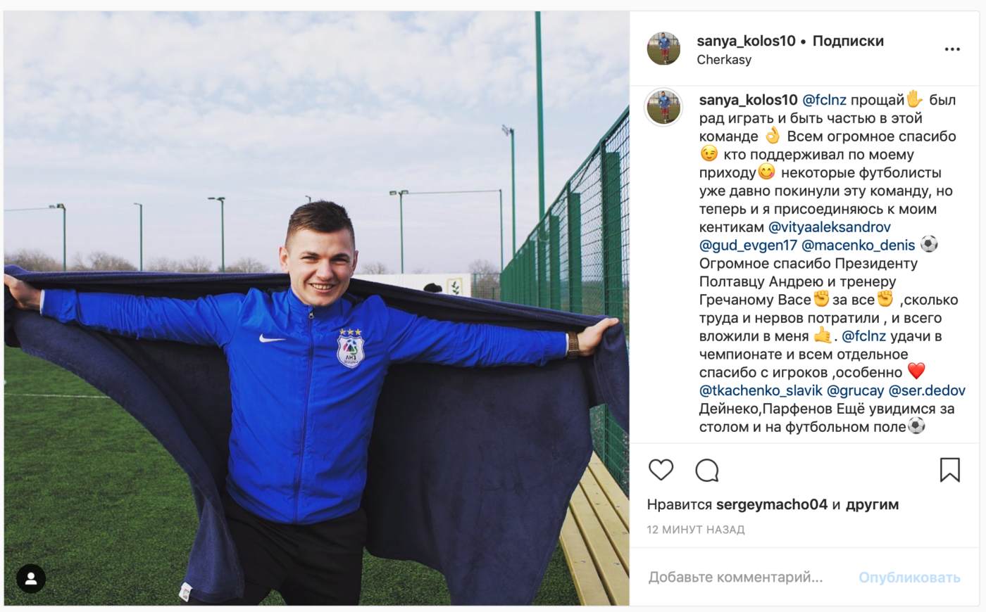Like the post with the heart icon

coord(661,470)
